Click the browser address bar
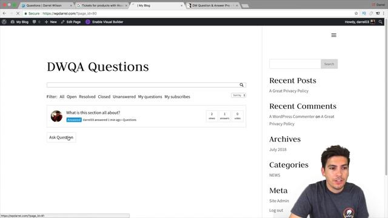388x218 pixels. (x=188, y=13)
